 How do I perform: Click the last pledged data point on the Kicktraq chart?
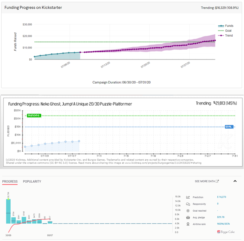[x=79, y=141]
